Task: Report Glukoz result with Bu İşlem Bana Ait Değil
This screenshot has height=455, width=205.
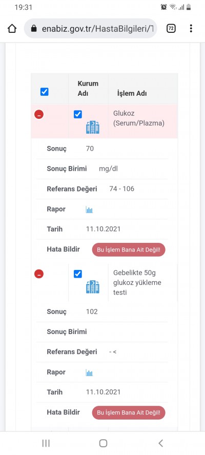Action: (129, 250)
